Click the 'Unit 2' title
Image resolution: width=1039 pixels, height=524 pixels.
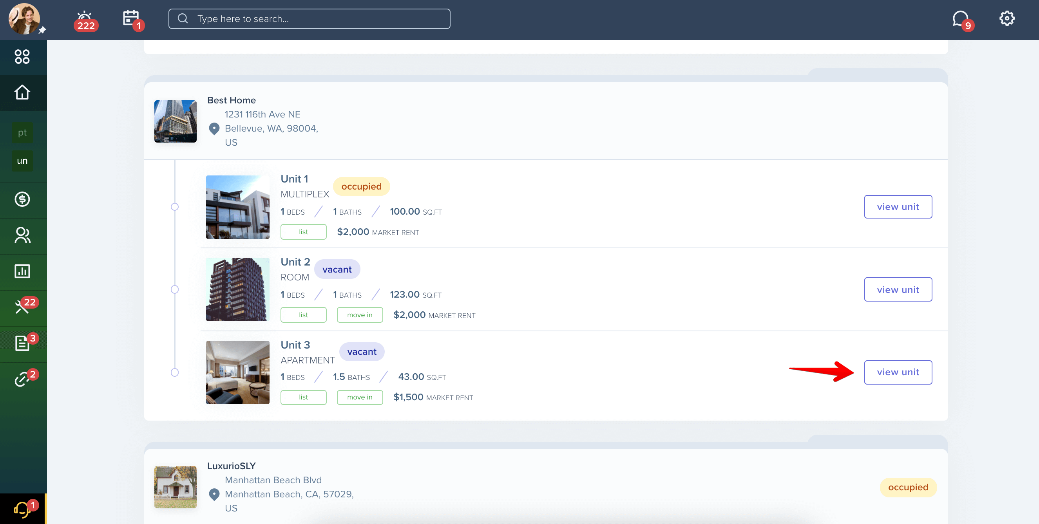(x=295, y=262)
